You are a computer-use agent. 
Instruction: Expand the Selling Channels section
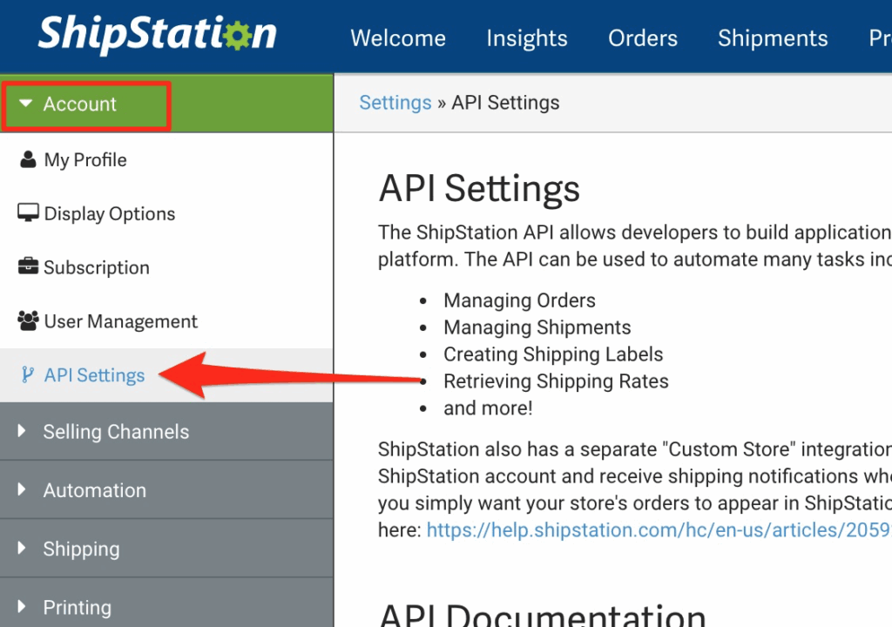24,432
